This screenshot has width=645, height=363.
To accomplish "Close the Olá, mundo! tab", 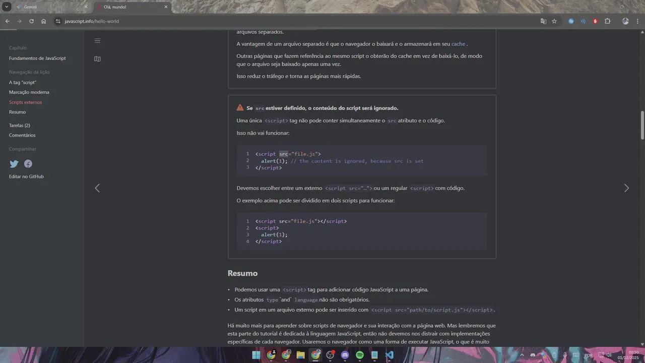I will [x=166, y=7].
